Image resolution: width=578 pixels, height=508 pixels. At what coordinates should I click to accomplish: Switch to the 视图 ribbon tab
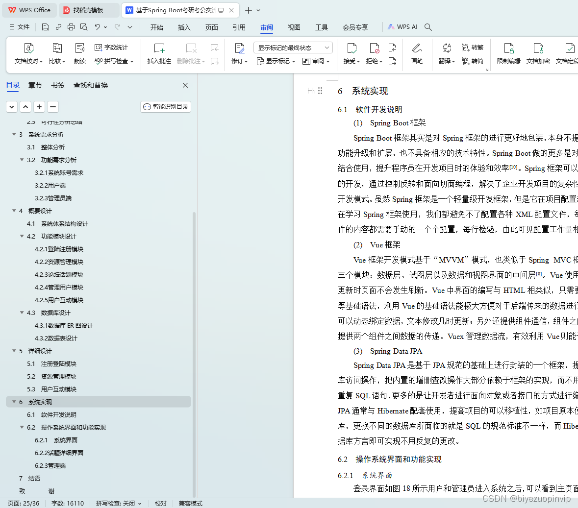294,27
